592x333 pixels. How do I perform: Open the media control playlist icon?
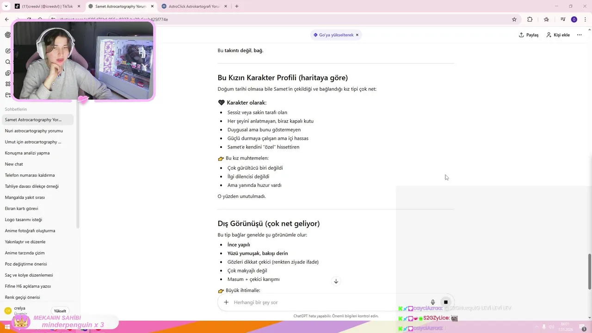(563, 19)
